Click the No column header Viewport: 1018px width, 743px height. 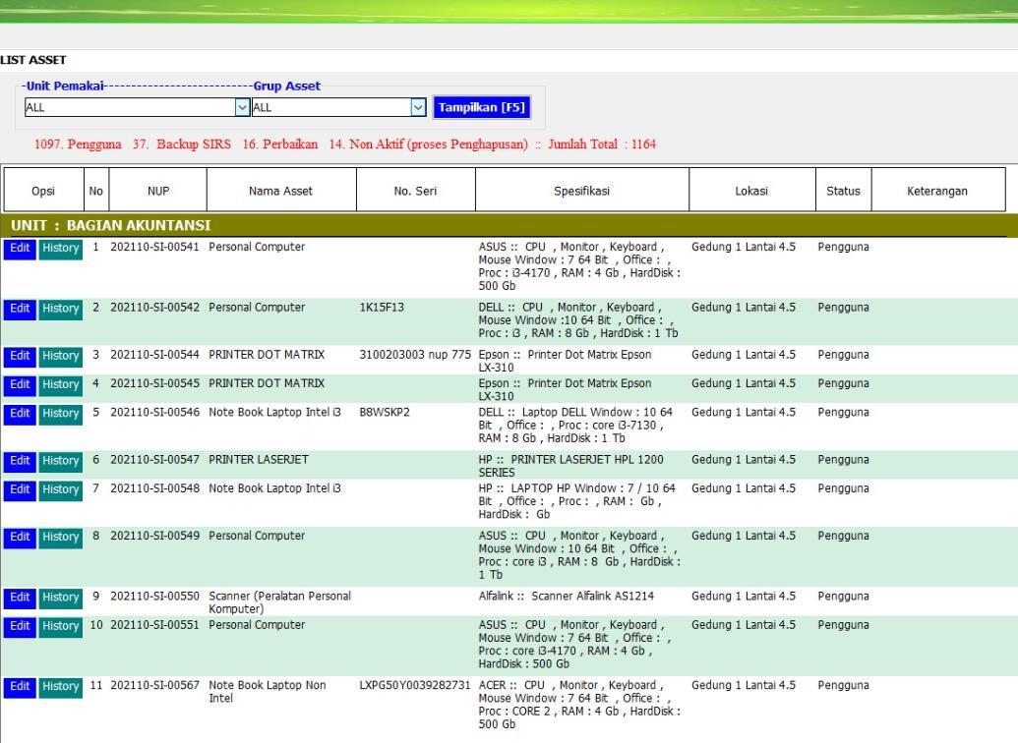point(96,190)
